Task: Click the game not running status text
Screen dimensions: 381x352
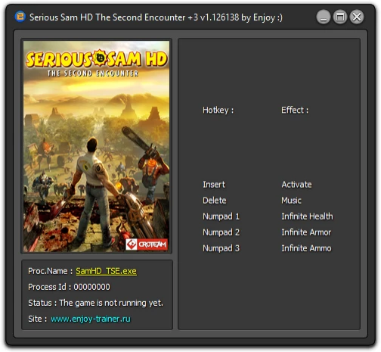Action: [x=111, y=303]
